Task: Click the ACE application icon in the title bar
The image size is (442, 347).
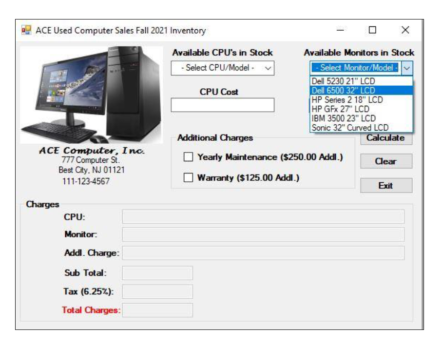Action: [27, 29]
